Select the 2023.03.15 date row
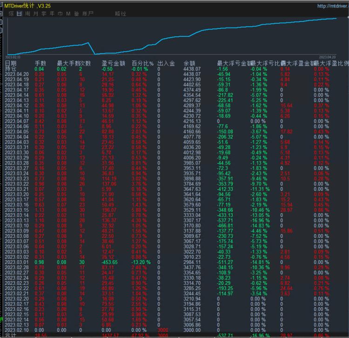Viewport: 349px width, 338px height. (x=17, y=210)
